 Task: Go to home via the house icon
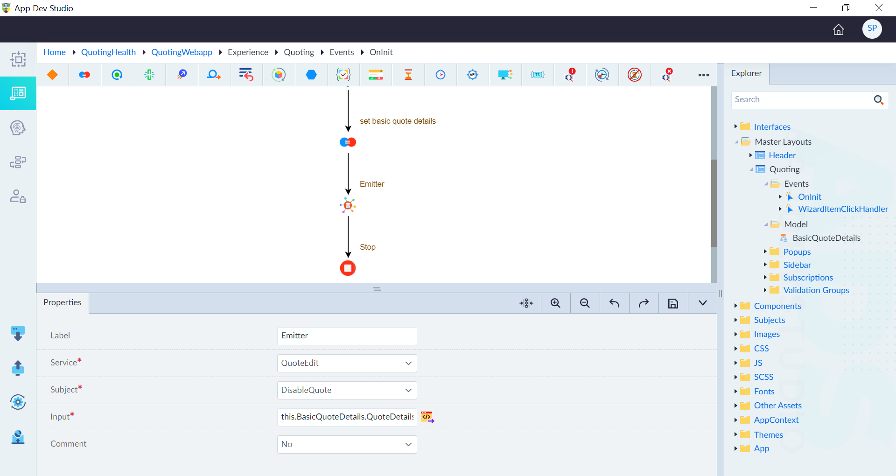(839, 30)
